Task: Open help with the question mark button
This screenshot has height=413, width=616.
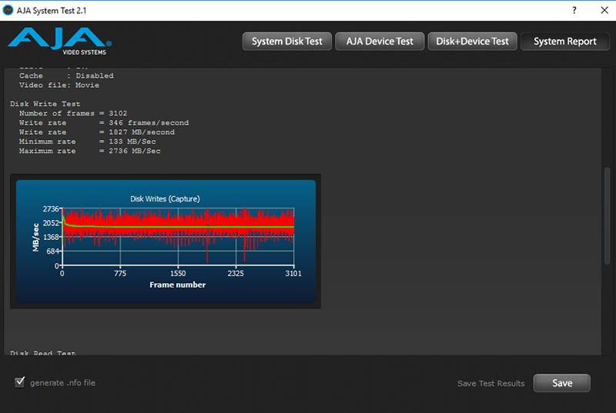Action: point(574,10)
